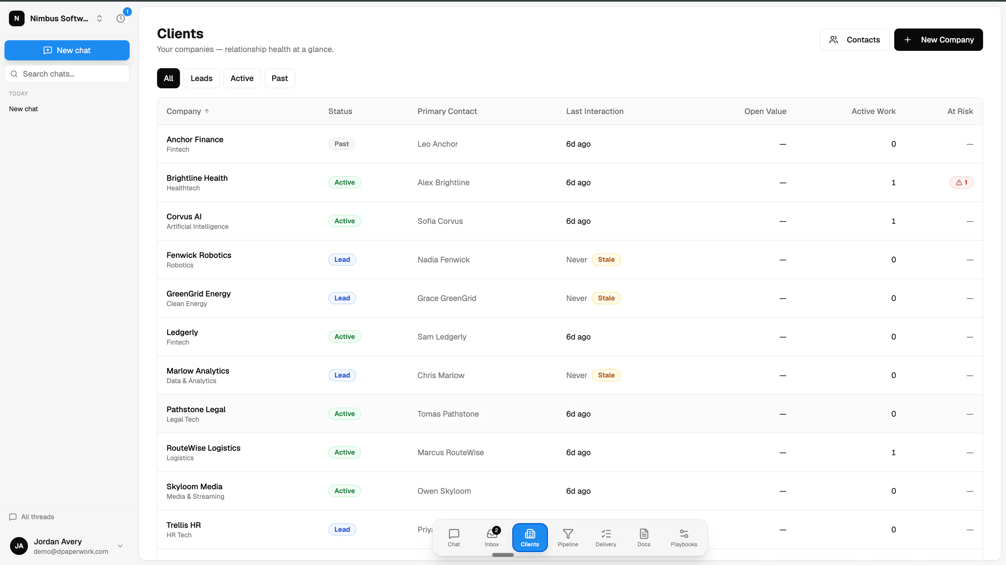Focus the Search chats input field
This screenshot has height=565, width=1006.
[67, 74]
